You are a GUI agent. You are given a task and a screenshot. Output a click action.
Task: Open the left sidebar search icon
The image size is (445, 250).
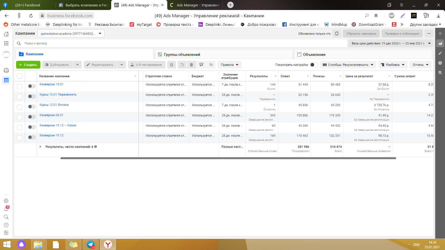pyautogui.click(x=6, y=217)
